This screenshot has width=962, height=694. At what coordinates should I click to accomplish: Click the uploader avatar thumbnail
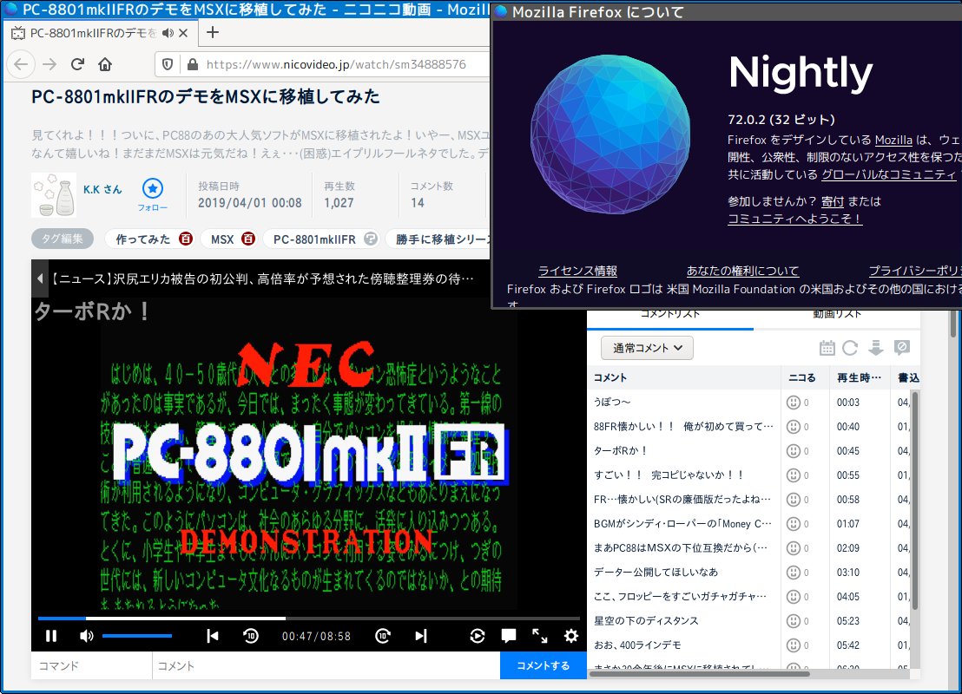coord(53,195)
